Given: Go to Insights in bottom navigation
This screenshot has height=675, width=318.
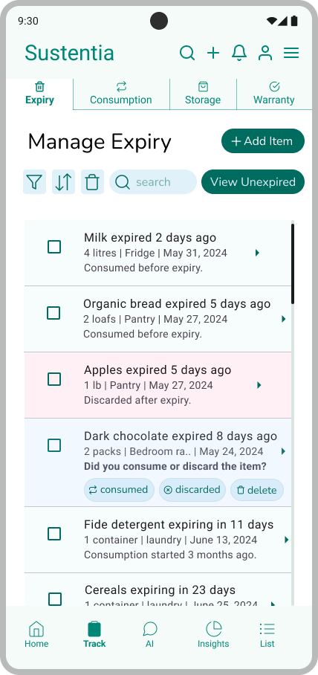Looking at the screenshot, I should pyautogui.click(x=213, y=635).
